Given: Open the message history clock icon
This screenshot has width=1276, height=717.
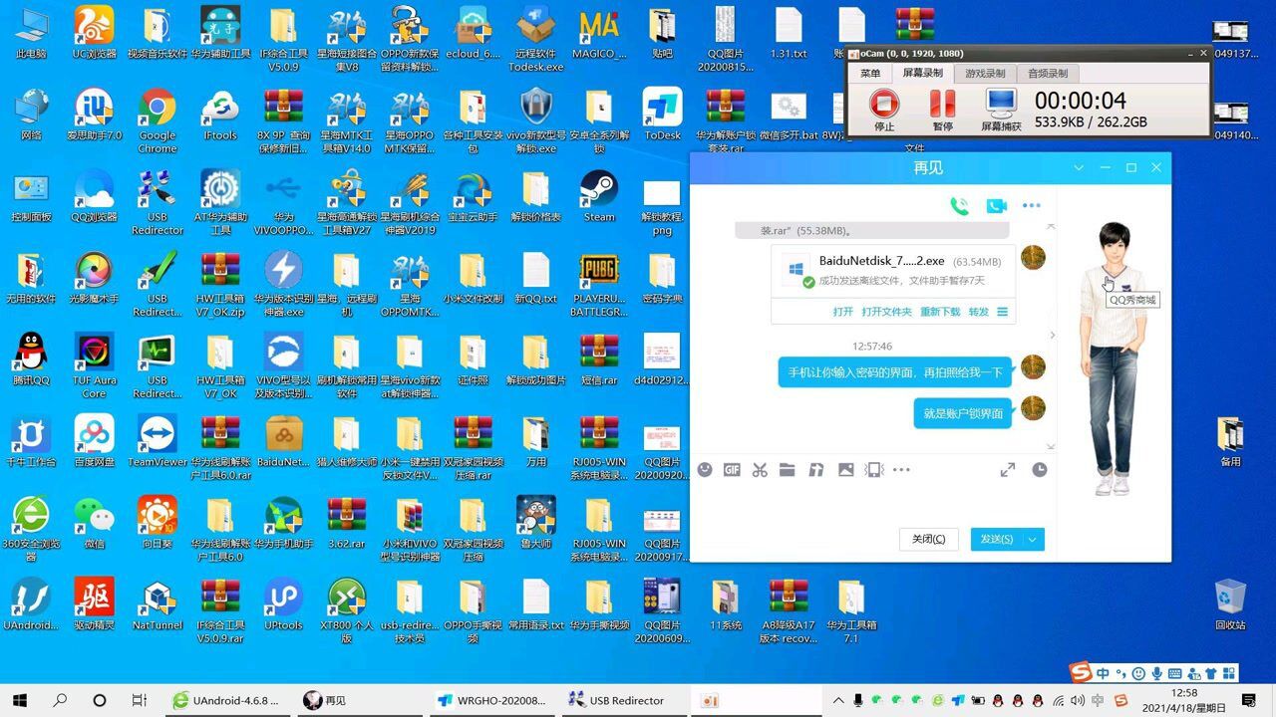Looking at the screenshot, I should 1040,470.
